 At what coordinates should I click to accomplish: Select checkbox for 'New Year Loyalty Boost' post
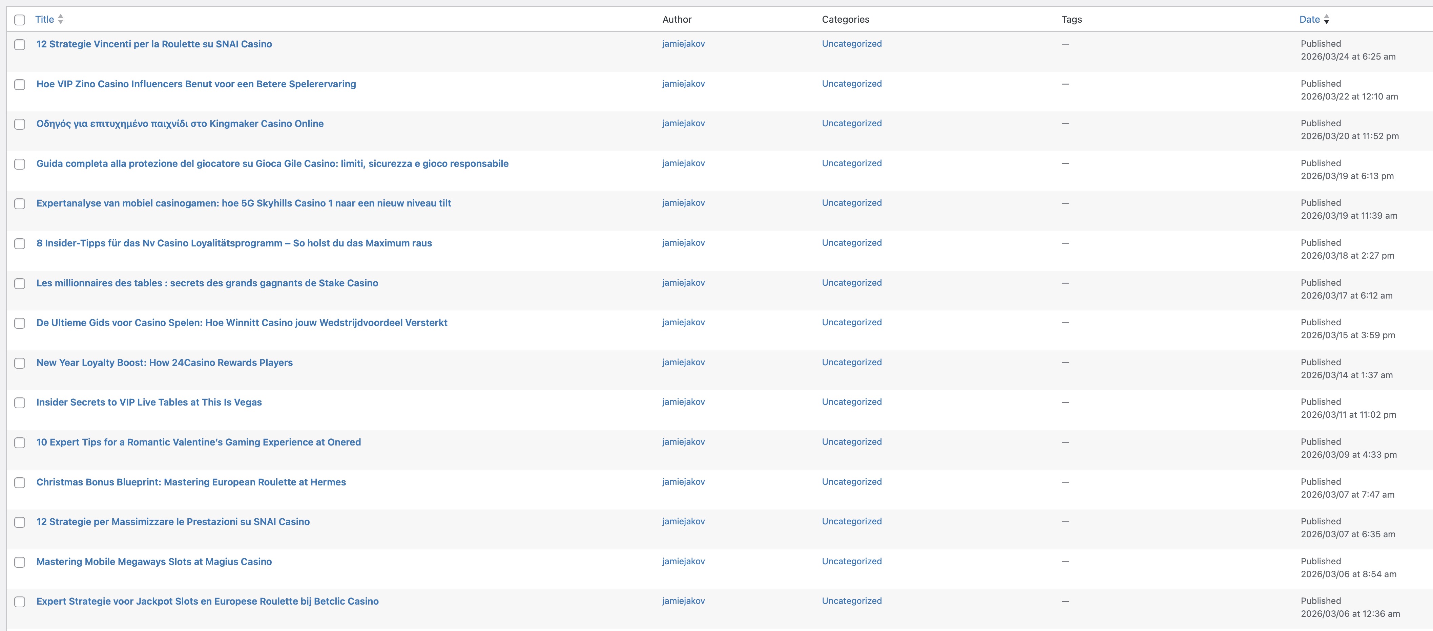19,363
